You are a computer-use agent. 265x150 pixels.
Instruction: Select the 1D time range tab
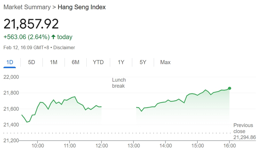(x=10, y=62)
